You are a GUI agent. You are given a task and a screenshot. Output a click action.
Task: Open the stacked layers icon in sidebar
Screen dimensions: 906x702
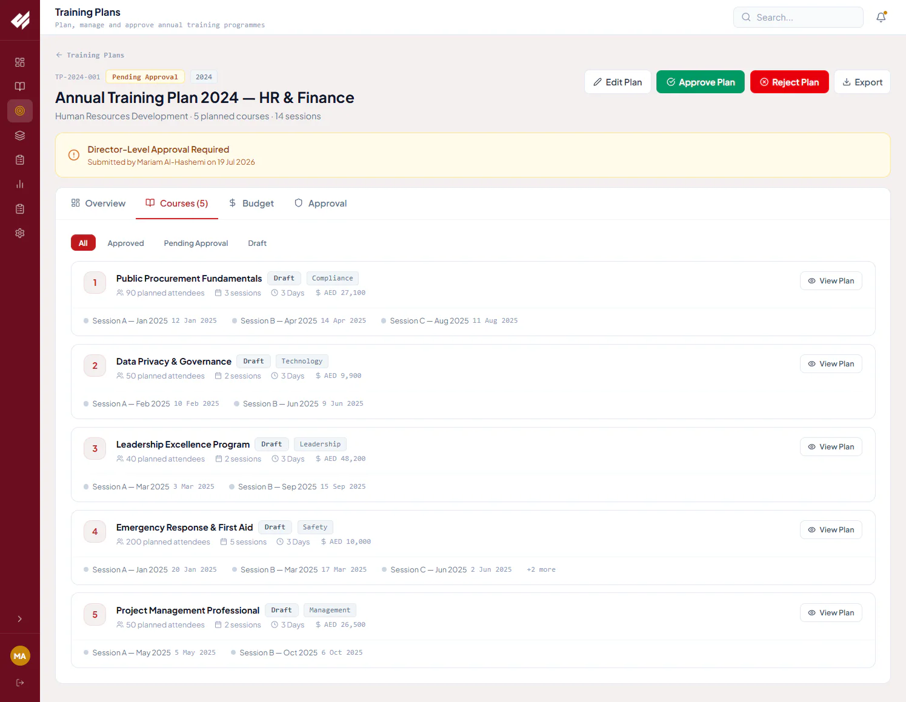click(20, 136)
